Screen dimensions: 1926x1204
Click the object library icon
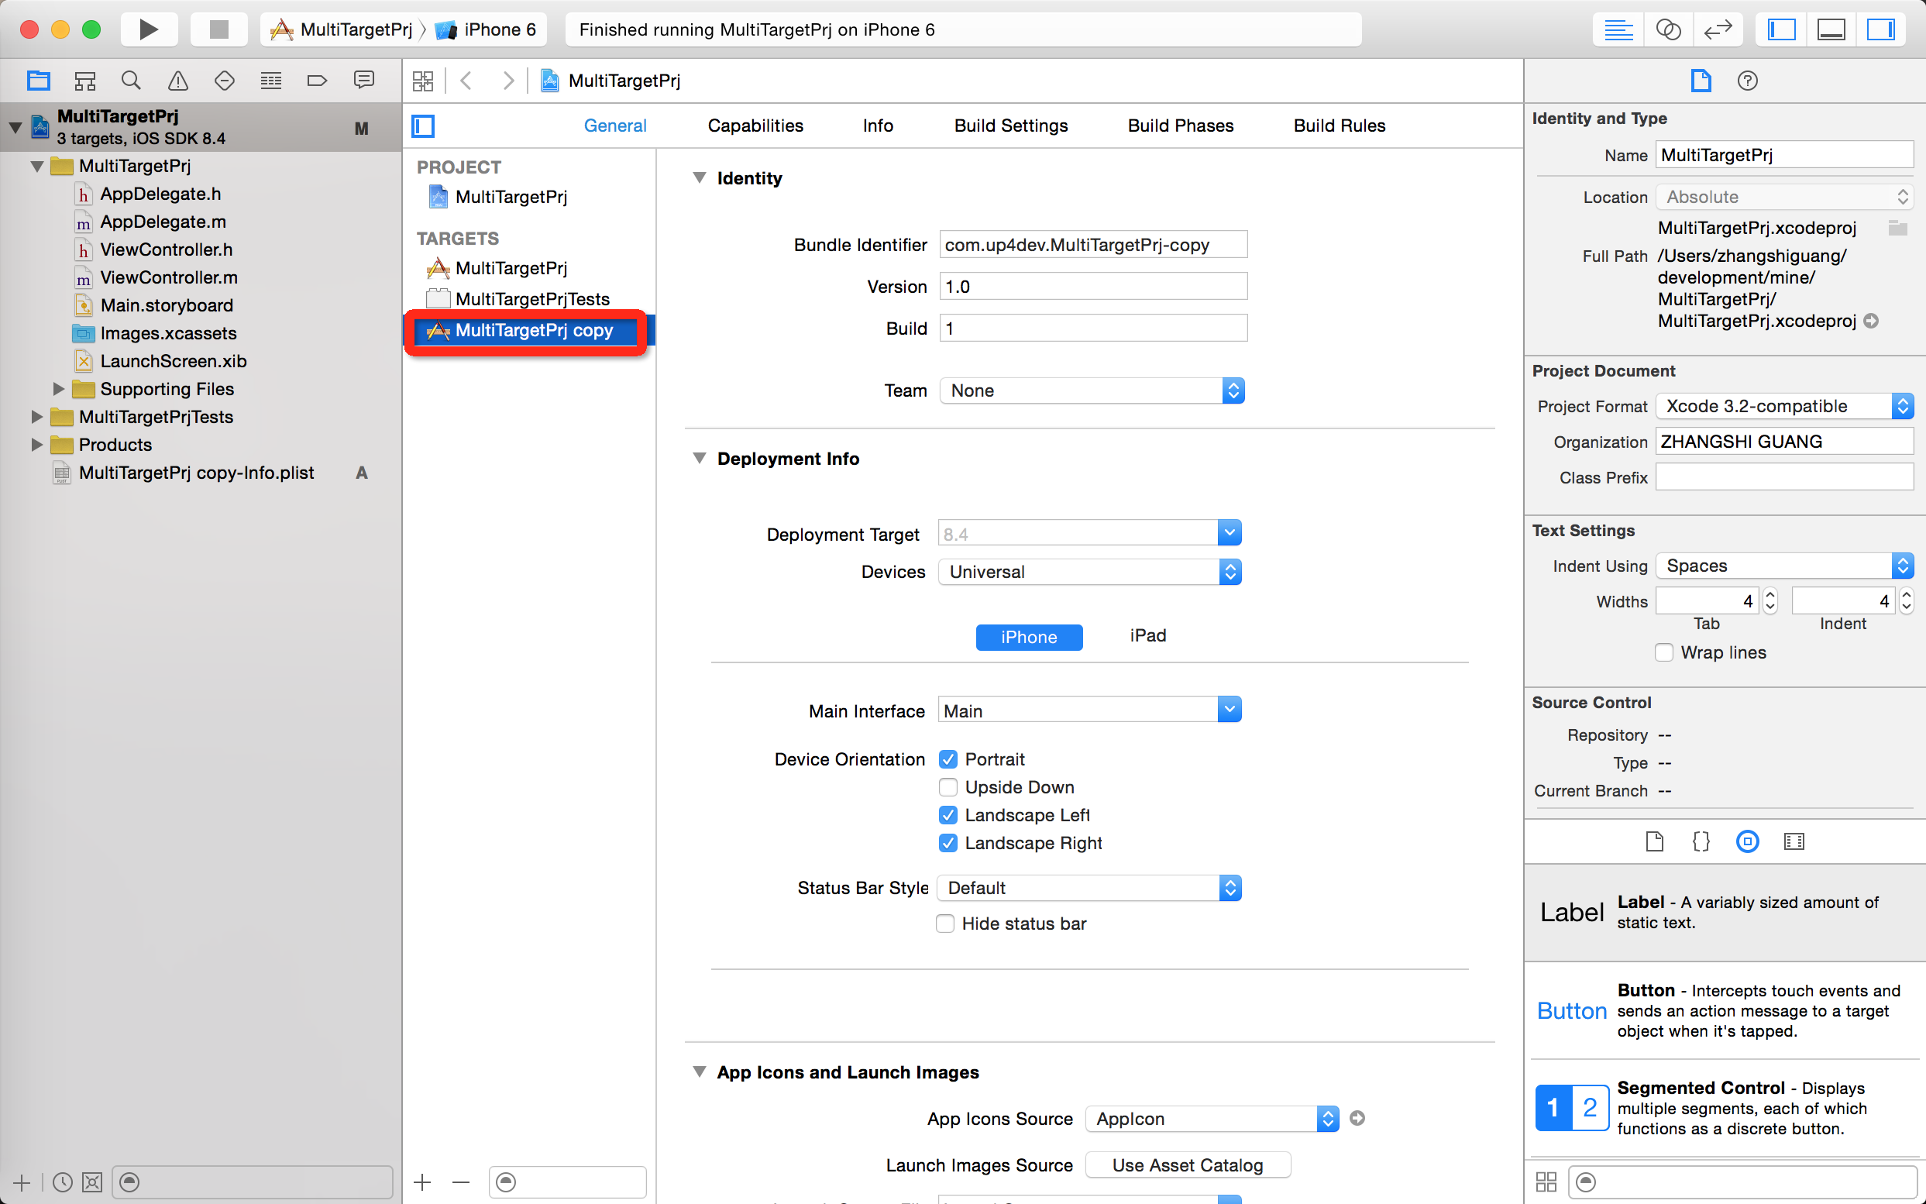(x=1747, y=841)
